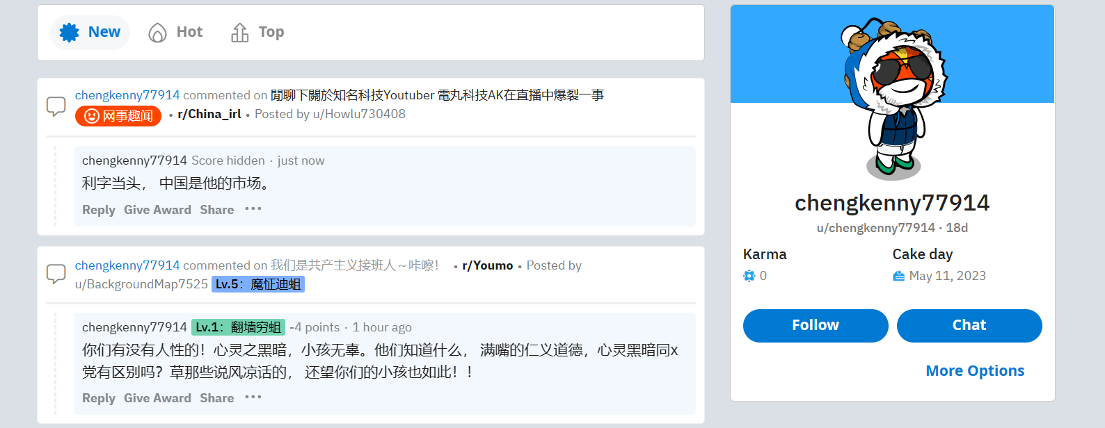Open the profile avatar image

pos(893,99)
